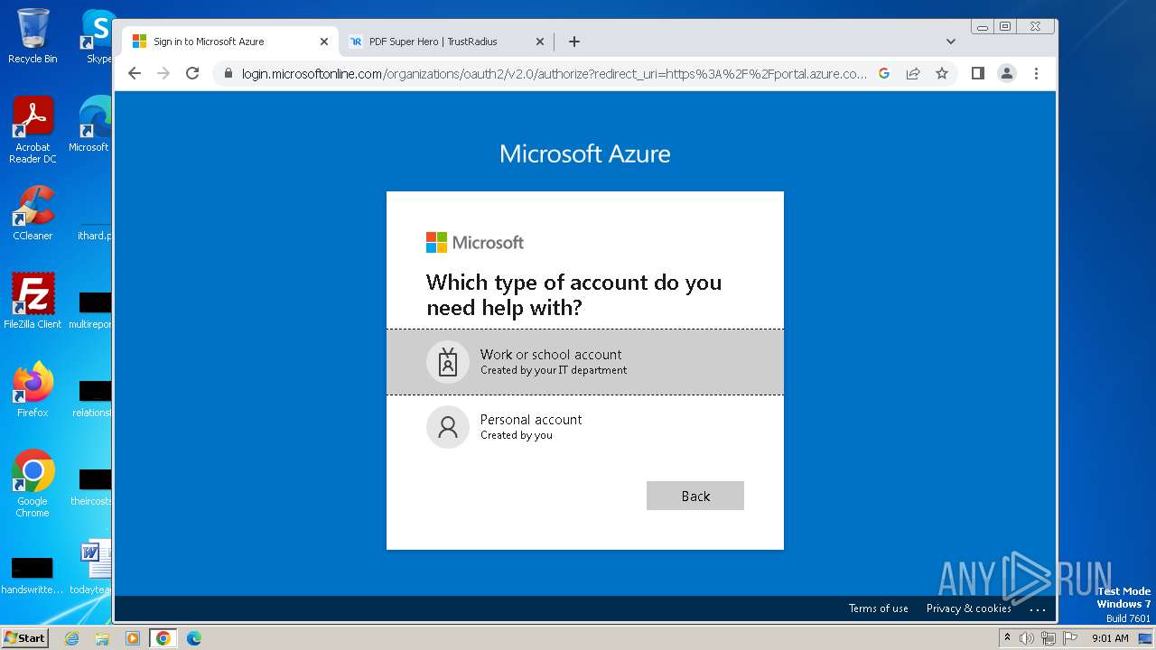Click the address bar URL
This screenshot has height=650, width=1156.
[x=555, y=73]
